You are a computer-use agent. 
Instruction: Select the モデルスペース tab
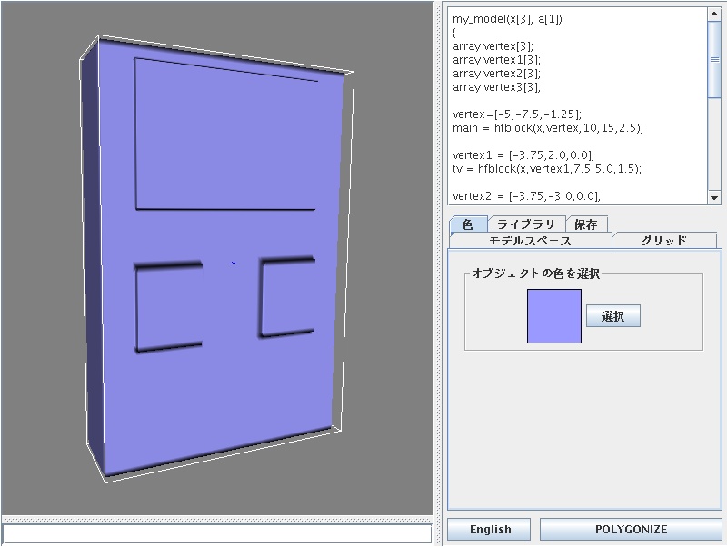click(x=531, y=241)
